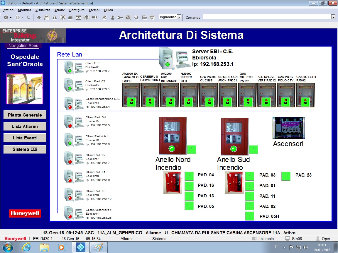Expand the Ingrandisci zoom dropdown
338x253 pixels.
click(179, 17)
